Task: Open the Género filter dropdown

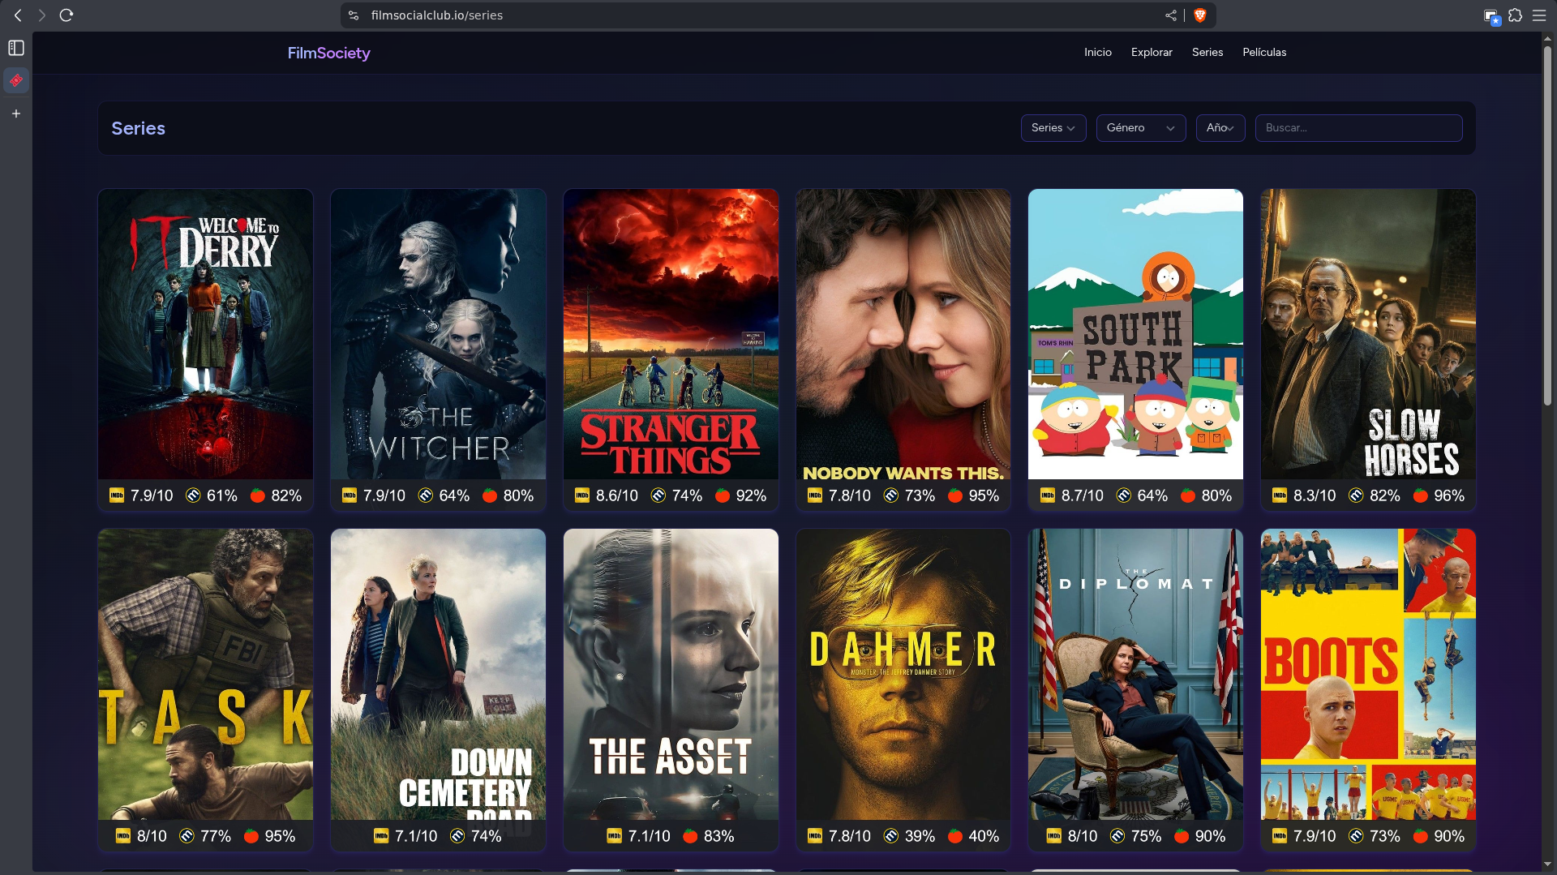Action: (x=1140, y=128)
